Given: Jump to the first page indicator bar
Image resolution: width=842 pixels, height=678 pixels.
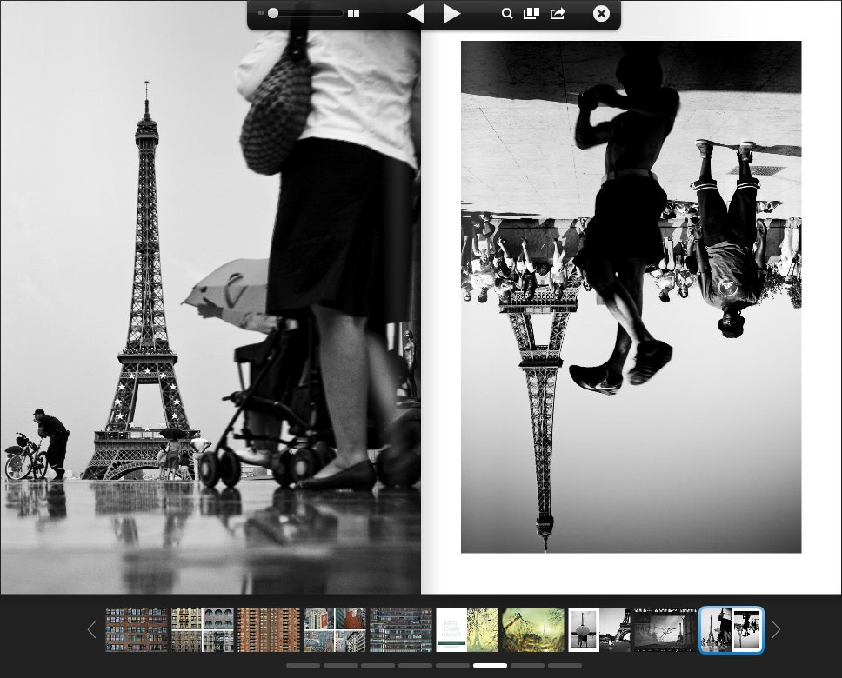Looking at the screenshot, I should coord(304,666).
